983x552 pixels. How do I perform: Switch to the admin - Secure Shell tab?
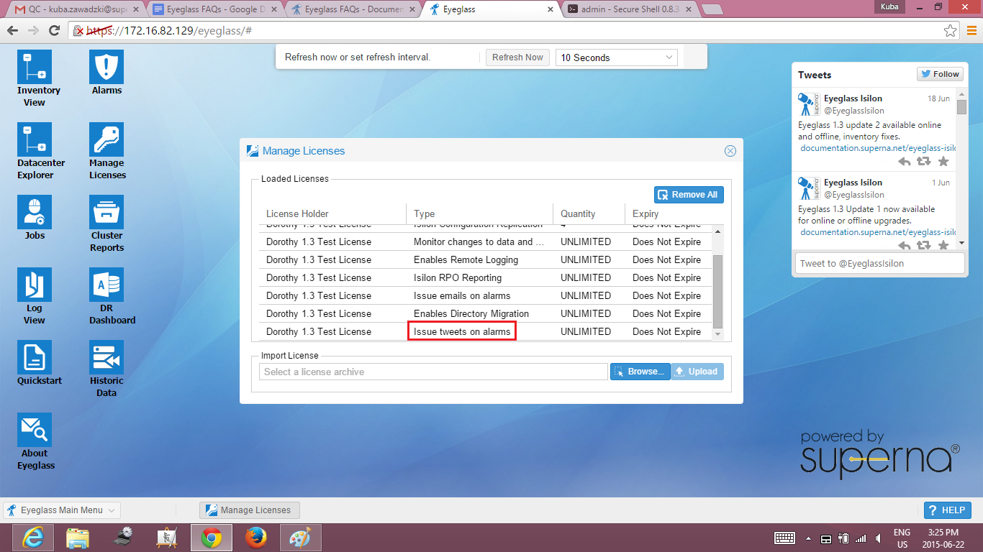click(x=628, y=9)
